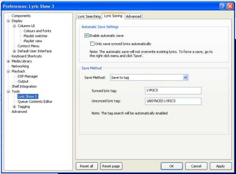236x174 pixels.
Task: Click the title bar help question mark icon
Action: click(x=223, y=6)
